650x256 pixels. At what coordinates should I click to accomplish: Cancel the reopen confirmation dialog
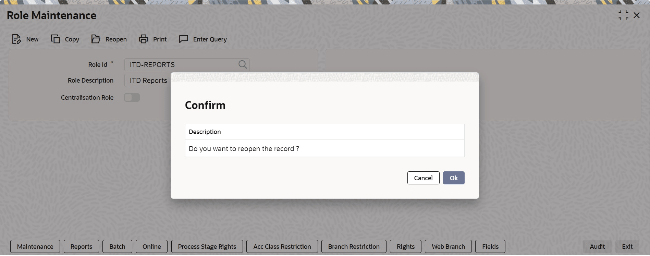(423, 178)
